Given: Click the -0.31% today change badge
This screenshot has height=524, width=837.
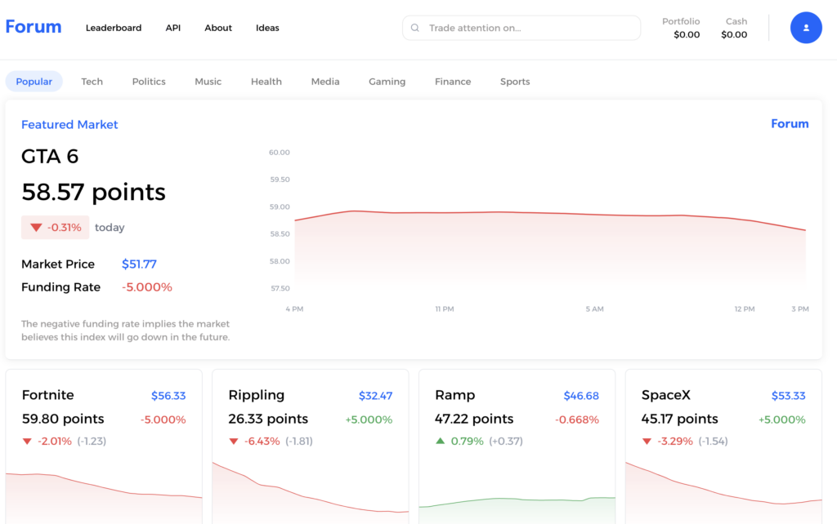Looking at the screenshot, I should click(x=55, y=228).
